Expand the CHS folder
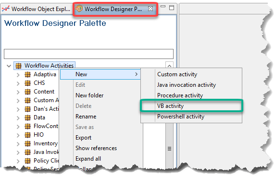 18,83
